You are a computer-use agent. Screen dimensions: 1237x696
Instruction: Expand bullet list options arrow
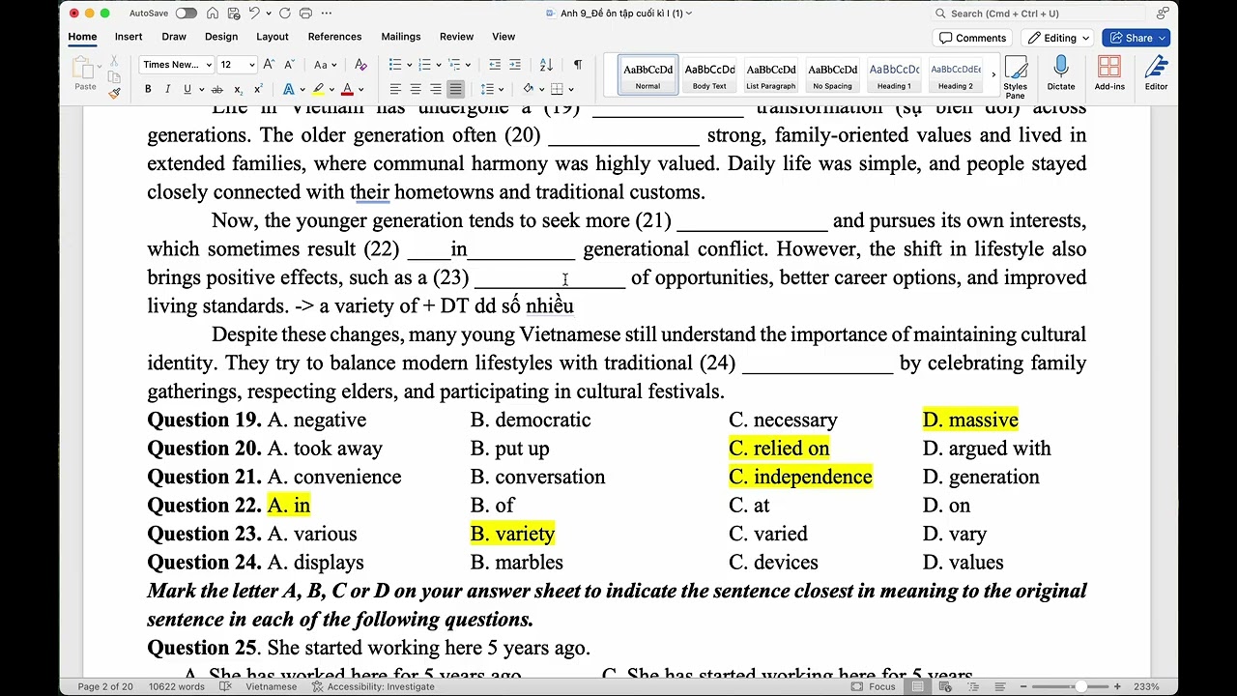[409, 65]
